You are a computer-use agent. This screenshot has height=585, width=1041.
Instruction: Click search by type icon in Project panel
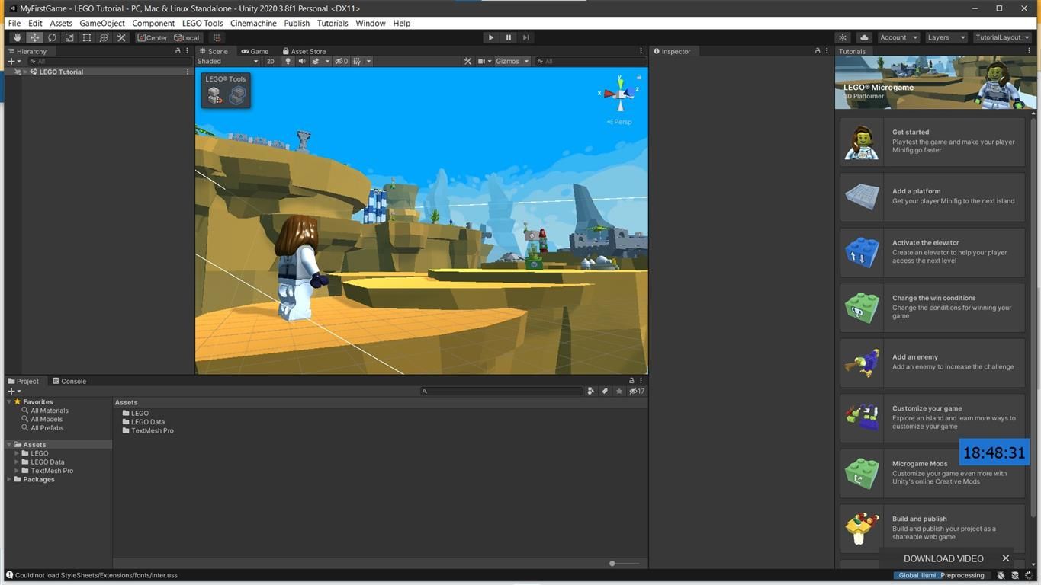(590, 392)
